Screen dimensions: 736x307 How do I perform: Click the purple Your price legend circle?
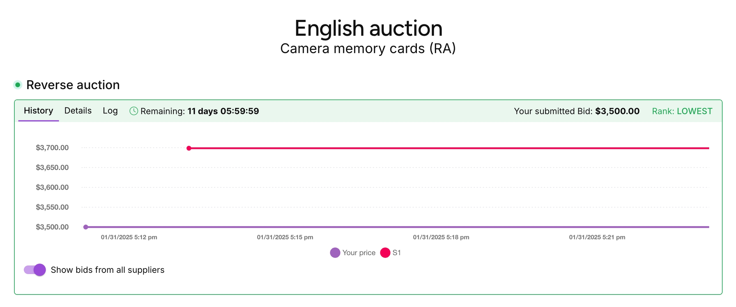tap(335, 253)
